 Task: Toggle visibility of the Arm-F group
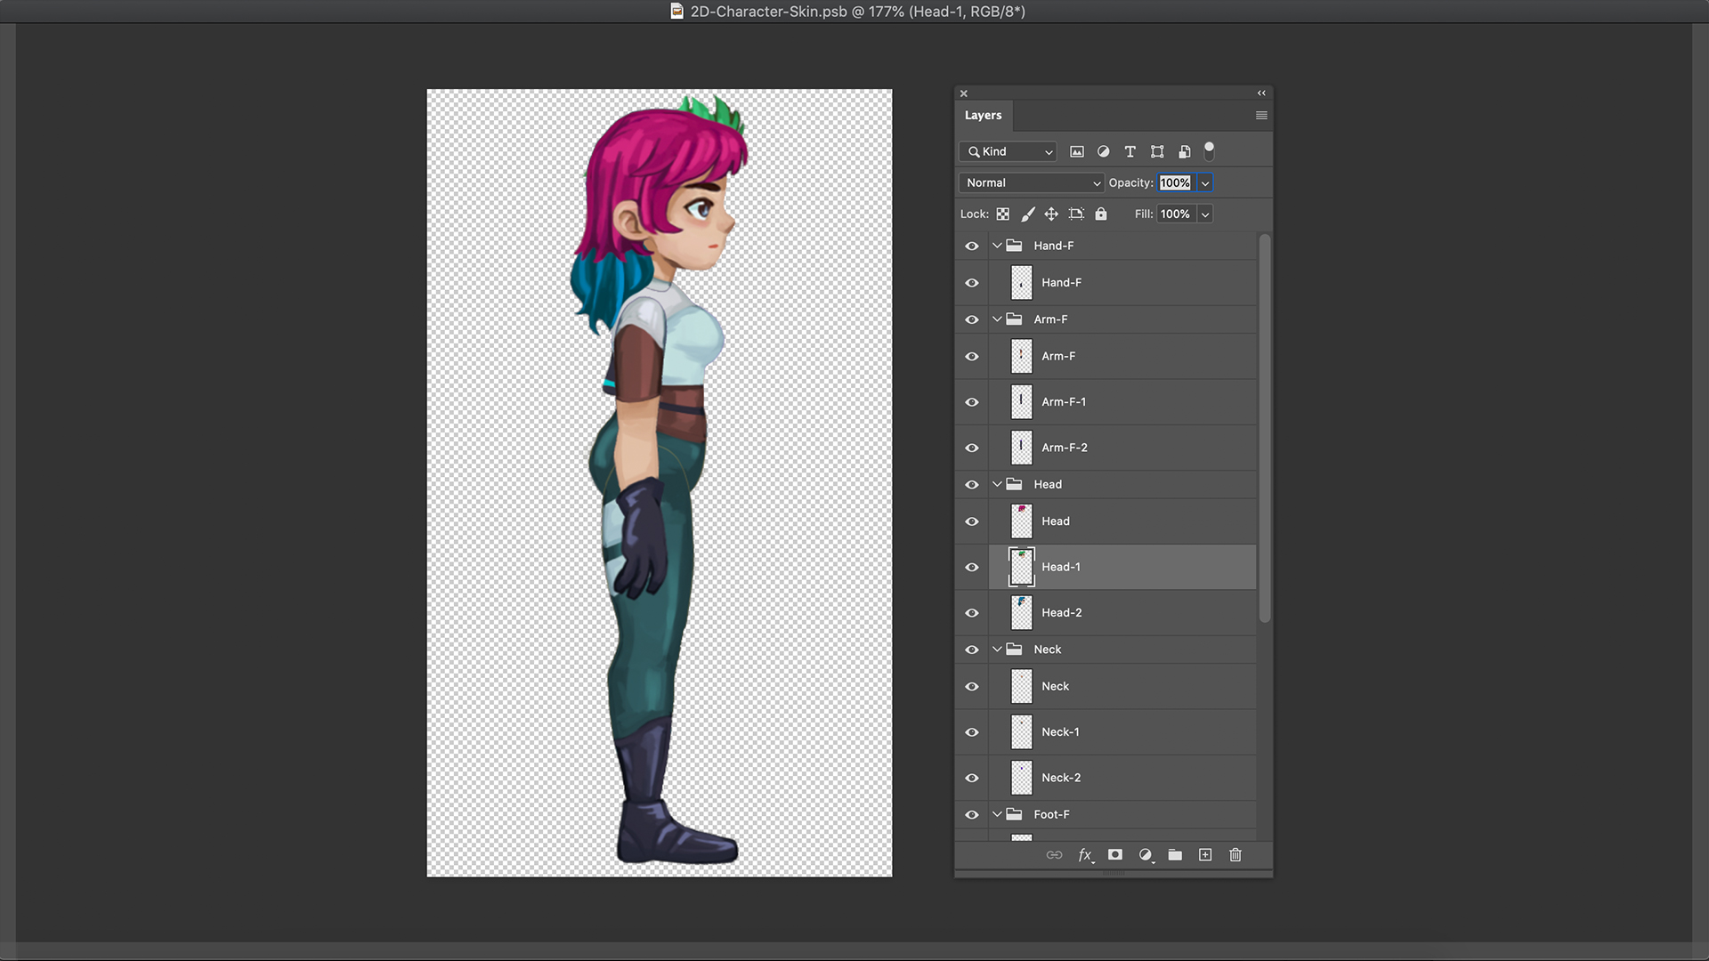[x=972, y=318]
